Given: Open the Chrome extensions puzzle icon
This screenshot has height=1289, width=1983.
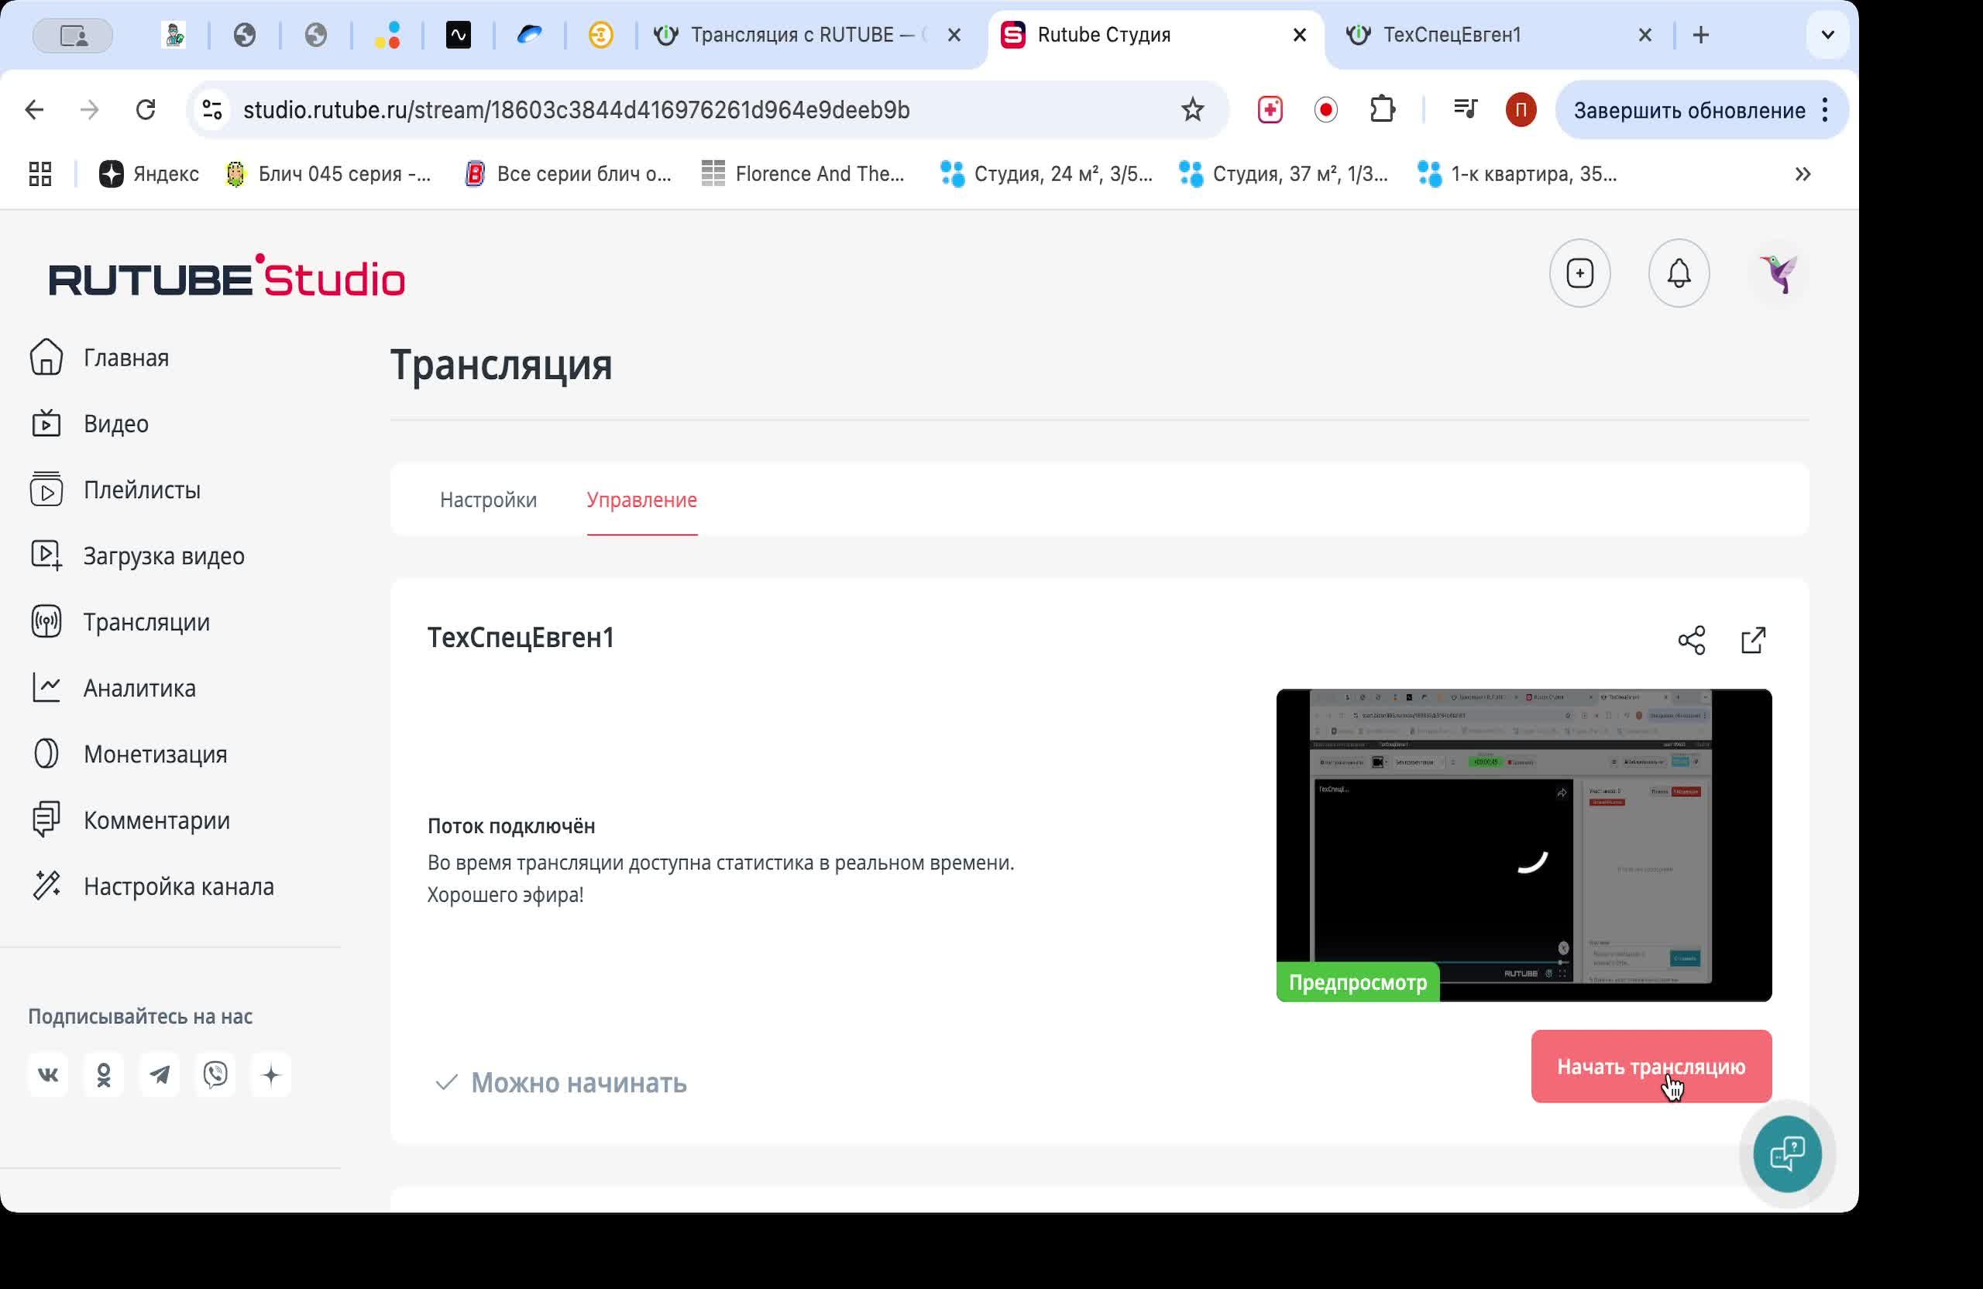Looking at the screenshot, I should (x=1382, y=110).
